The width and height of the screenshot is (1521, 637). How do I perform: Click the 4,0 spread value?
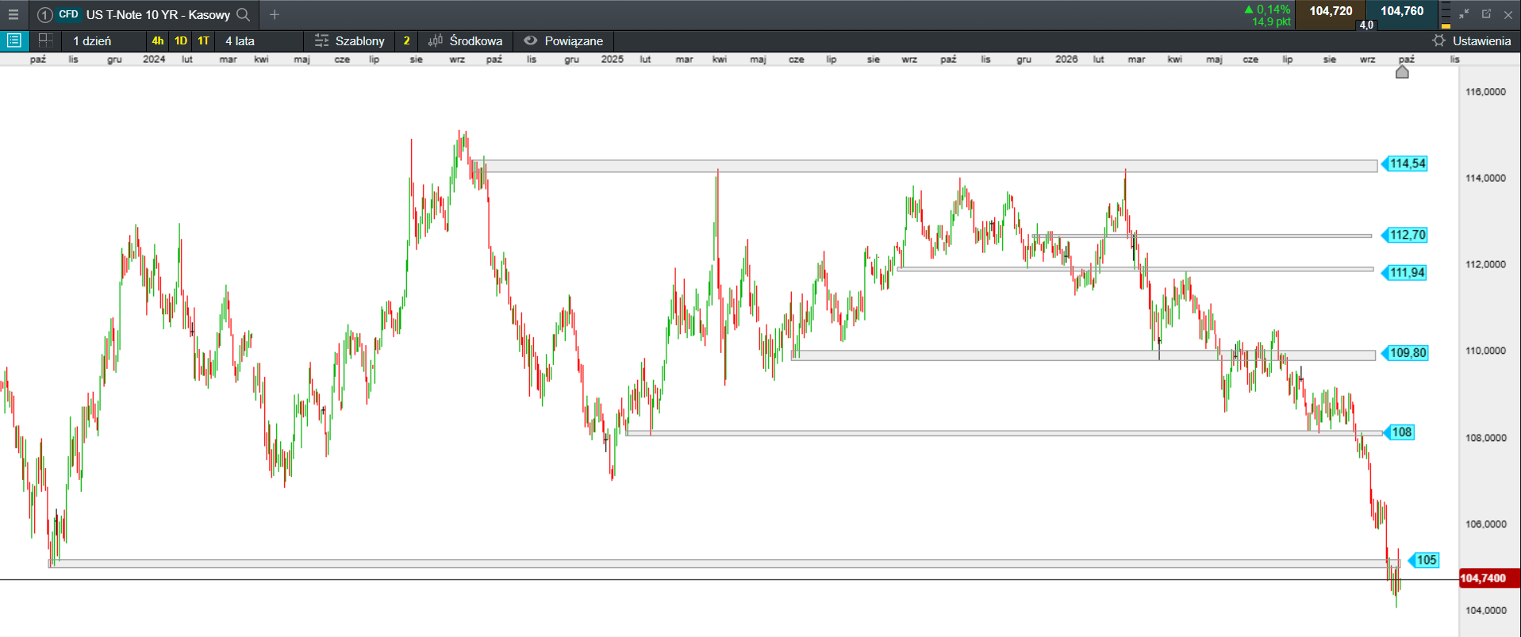click(1366, 25)
